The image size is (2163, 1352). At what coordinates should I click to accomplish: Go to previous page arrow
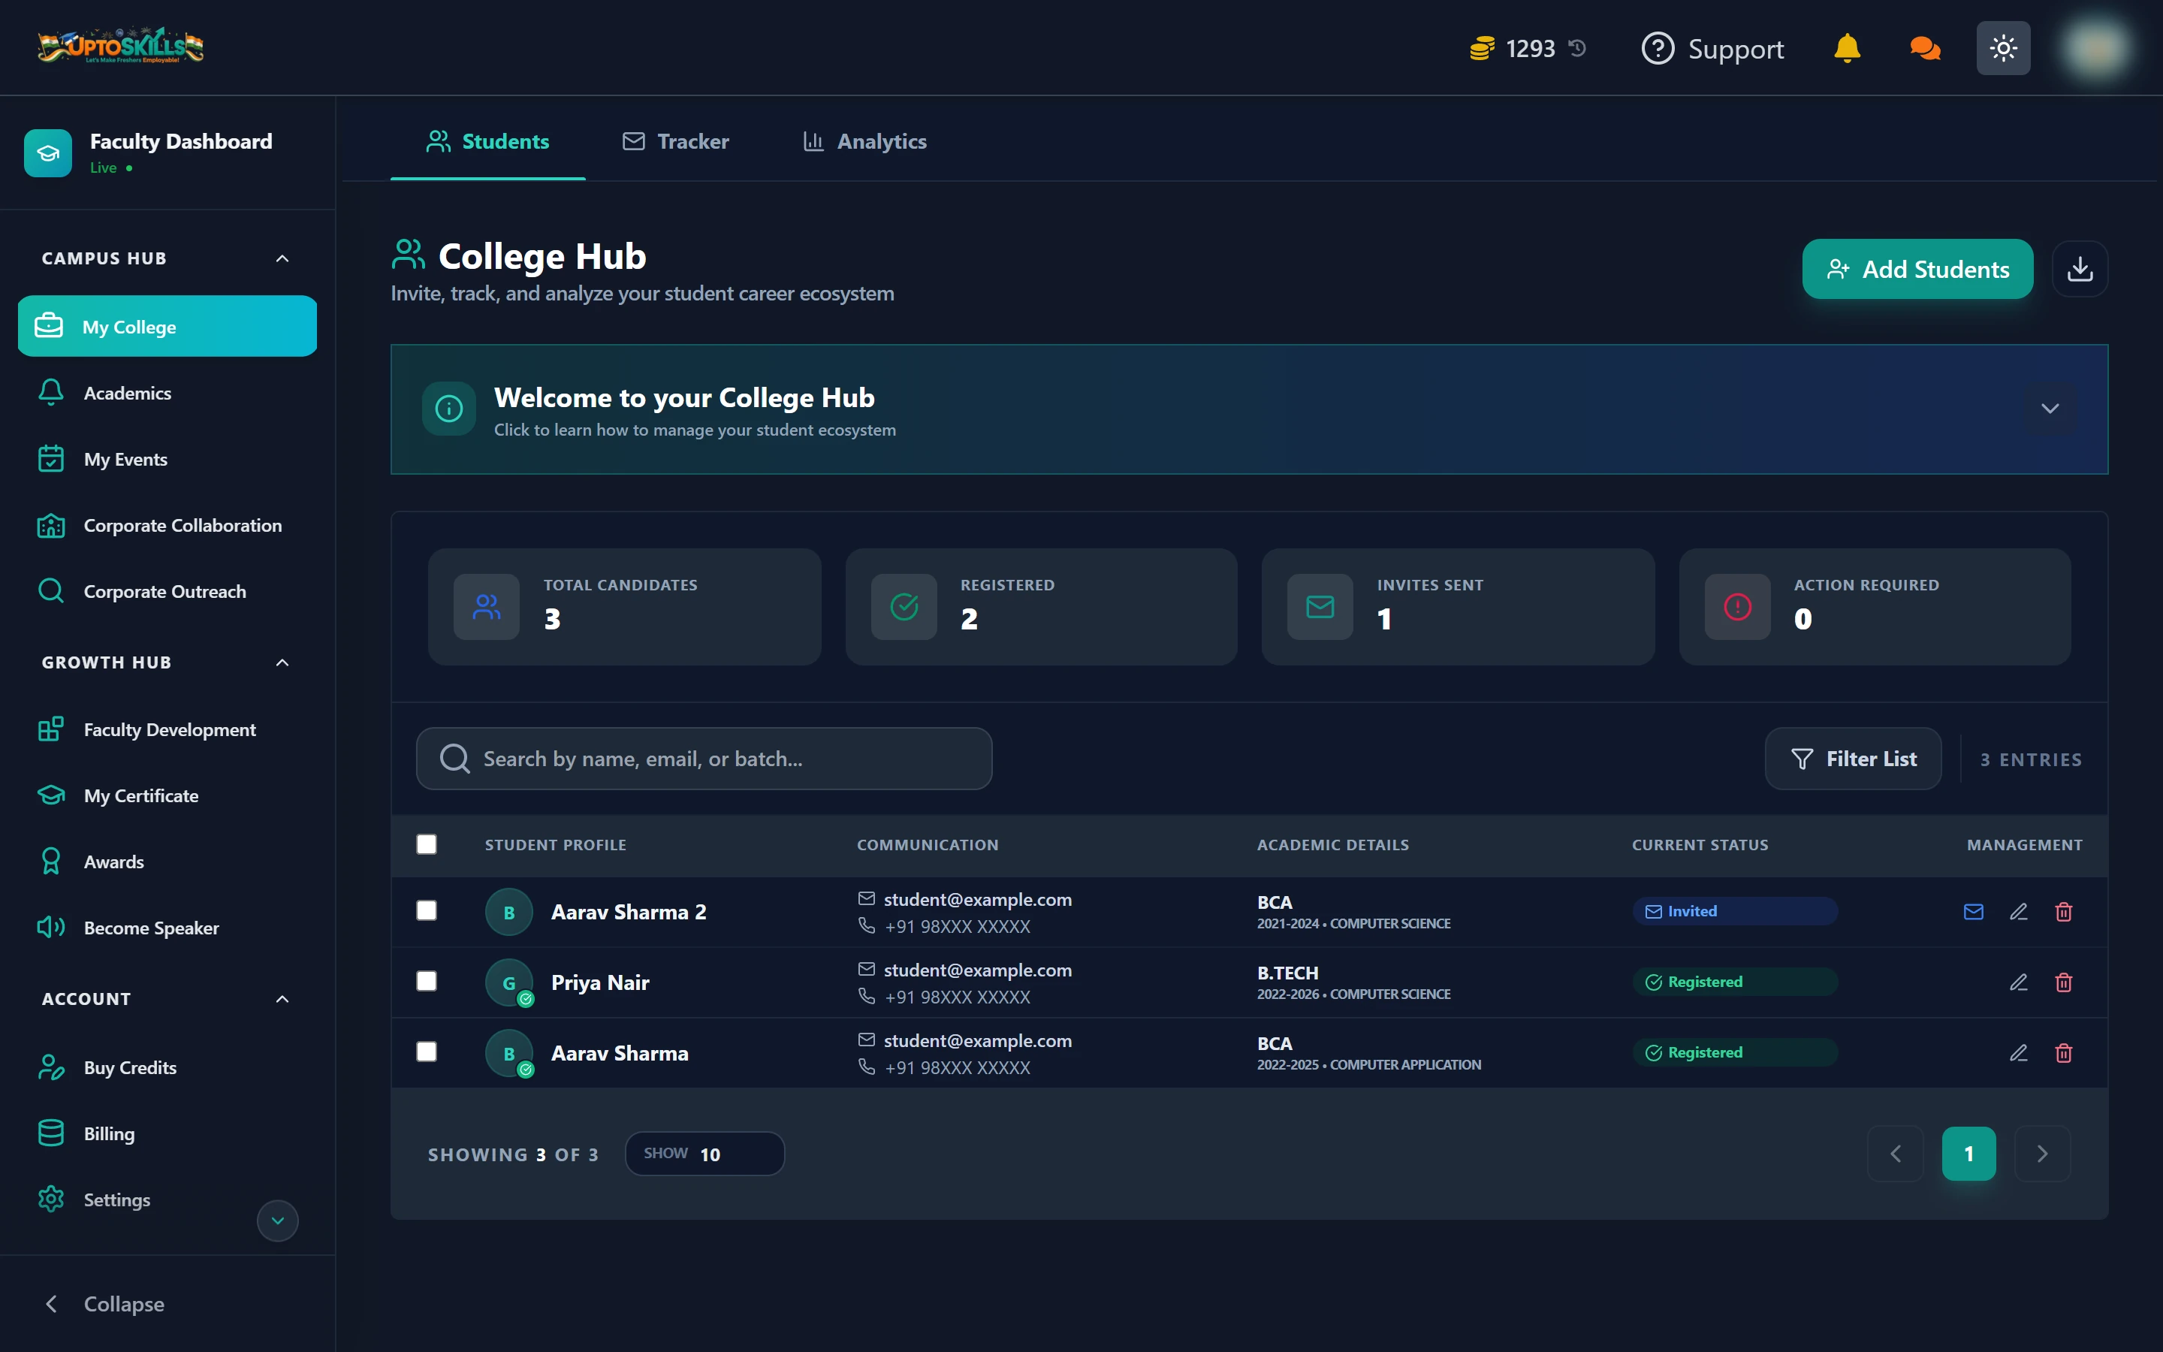pos(1895,1154)
